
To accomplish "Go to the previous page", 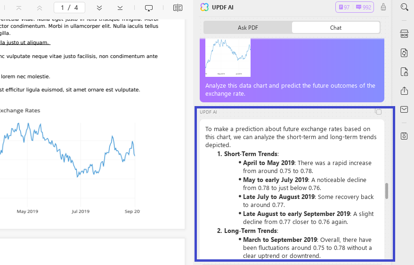I will [40, 8].
